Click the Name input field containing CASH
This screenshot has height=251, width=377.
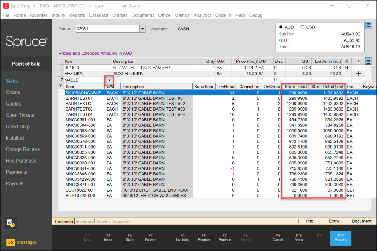coord(108,29)
